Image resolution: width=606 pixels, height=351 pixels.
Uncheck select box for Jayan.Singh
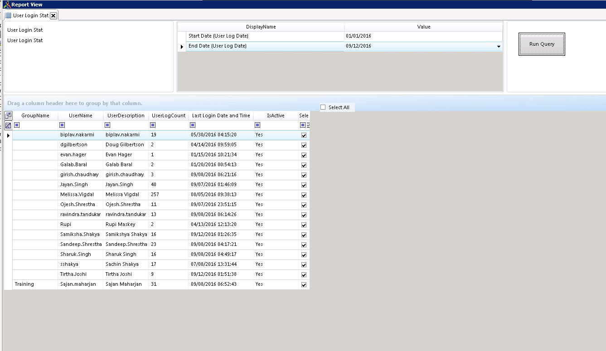pos(304,185)
